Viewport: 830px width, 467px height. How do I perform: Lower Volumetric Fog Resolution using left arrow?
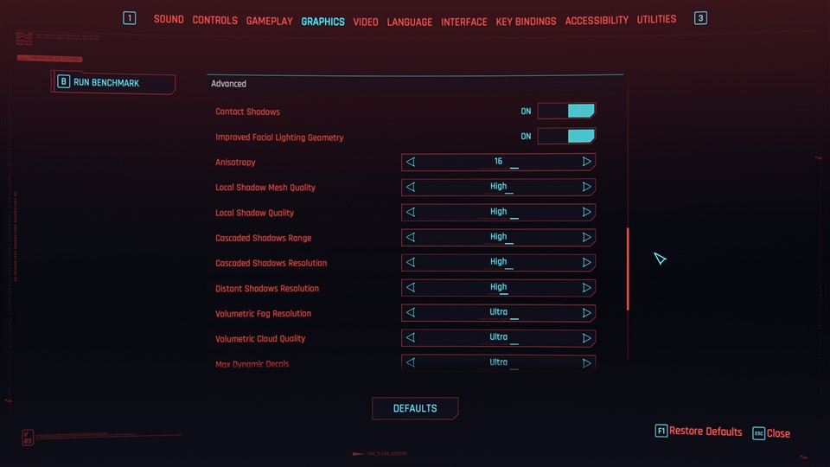(411, 313)
